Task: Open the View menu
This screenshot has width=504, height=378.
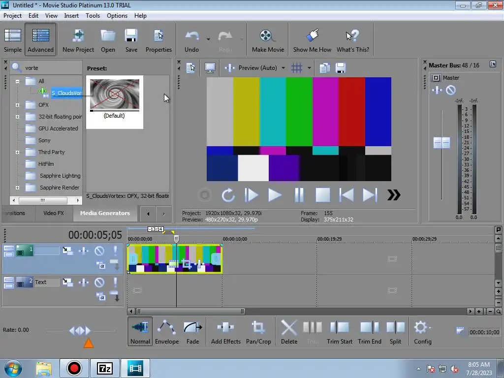Action: (x=51, y=15)
